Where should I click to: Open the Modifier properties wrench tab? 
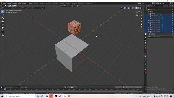point(145,56)
